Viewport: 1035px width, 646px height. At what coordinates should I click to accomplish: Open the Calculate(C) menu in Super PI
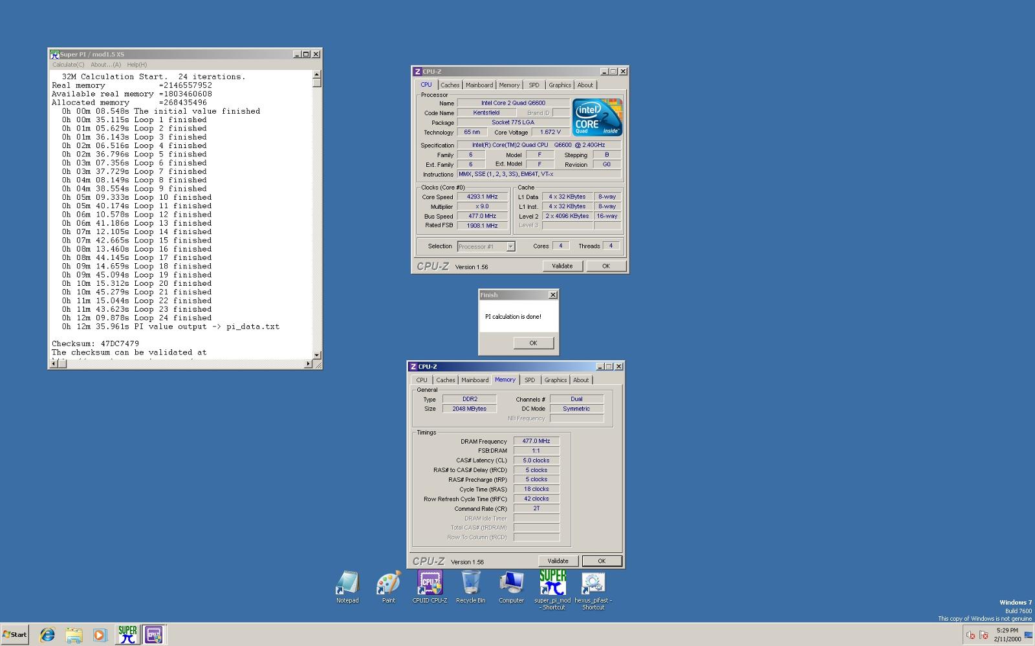click(x=68, y=65)
